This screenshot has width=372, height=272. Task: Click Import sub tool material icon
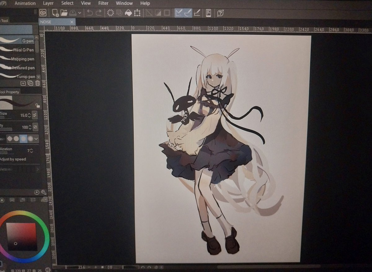tap(23, 83)
